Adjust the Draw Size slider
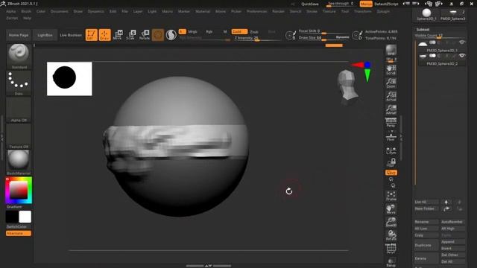This screenshot has height=268, width=477. (323, 38)
